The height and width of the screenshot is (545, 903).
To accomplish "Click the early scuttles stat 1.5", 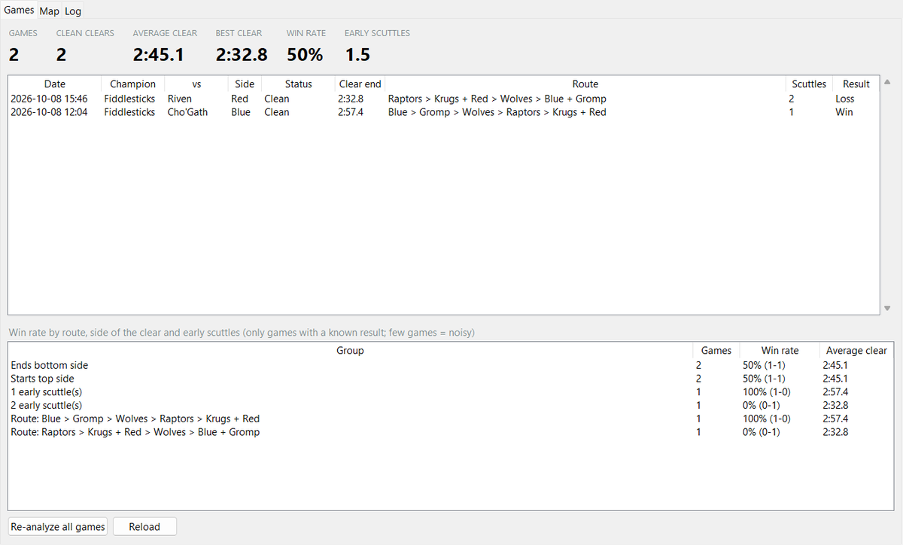I will [x=357, y=55].
